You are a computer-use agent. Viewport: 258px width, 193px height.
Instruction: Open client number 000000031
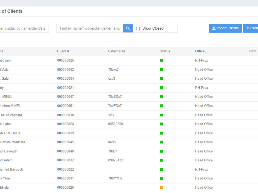click(x=66, y=178)
